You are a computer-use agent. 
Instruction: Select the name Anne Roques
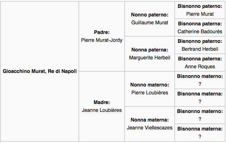(200, 66)
